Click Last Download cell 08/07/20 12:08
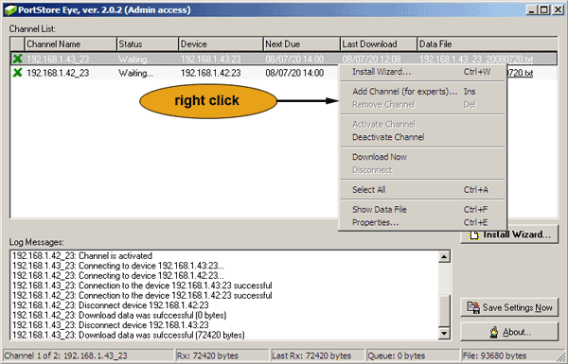 tap(371, 59)
